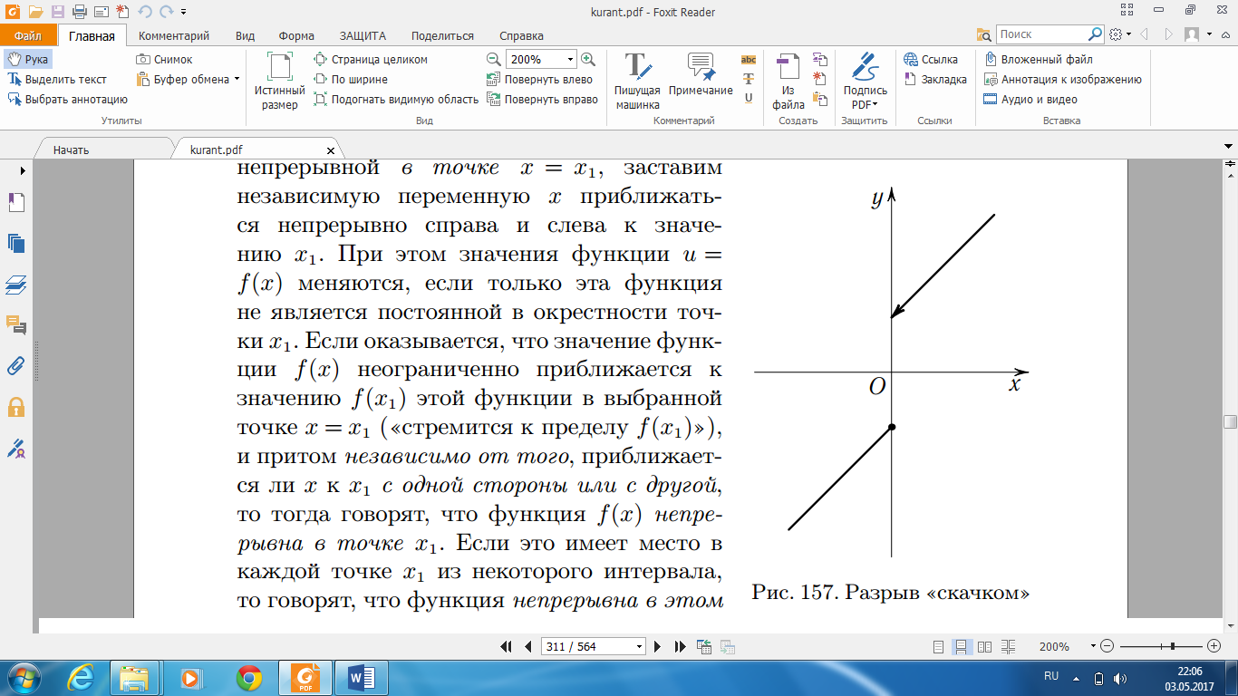
Task: Click the Поиск search field
Action: pos(1042,34)
